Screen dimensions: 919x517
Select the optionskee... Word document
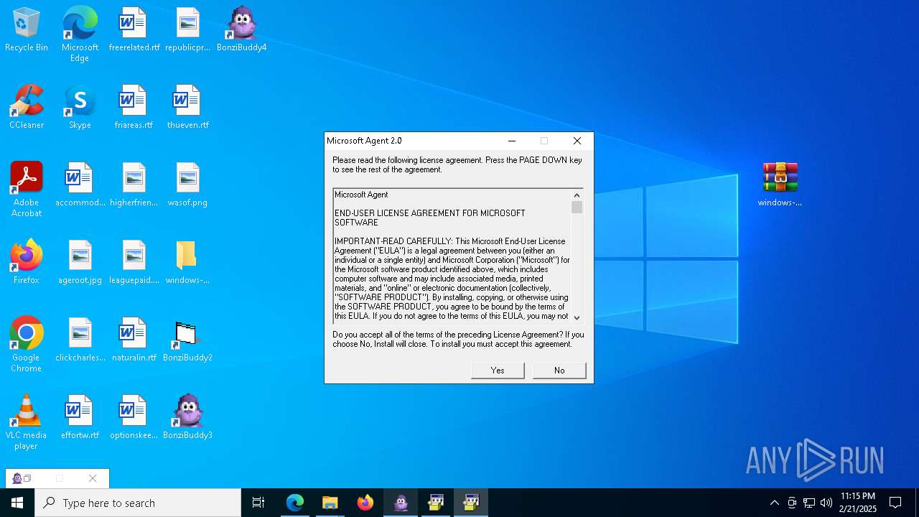[x=134, y=417]
